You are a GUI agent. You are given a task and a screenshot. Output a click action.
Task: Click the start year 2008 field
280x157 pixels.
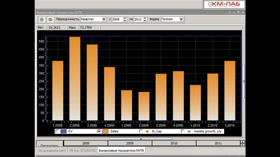pyautogui.click(x=117, y=19)
